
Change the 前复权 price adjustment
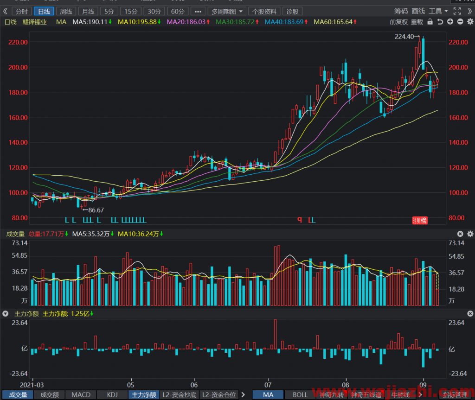point(398,22)
